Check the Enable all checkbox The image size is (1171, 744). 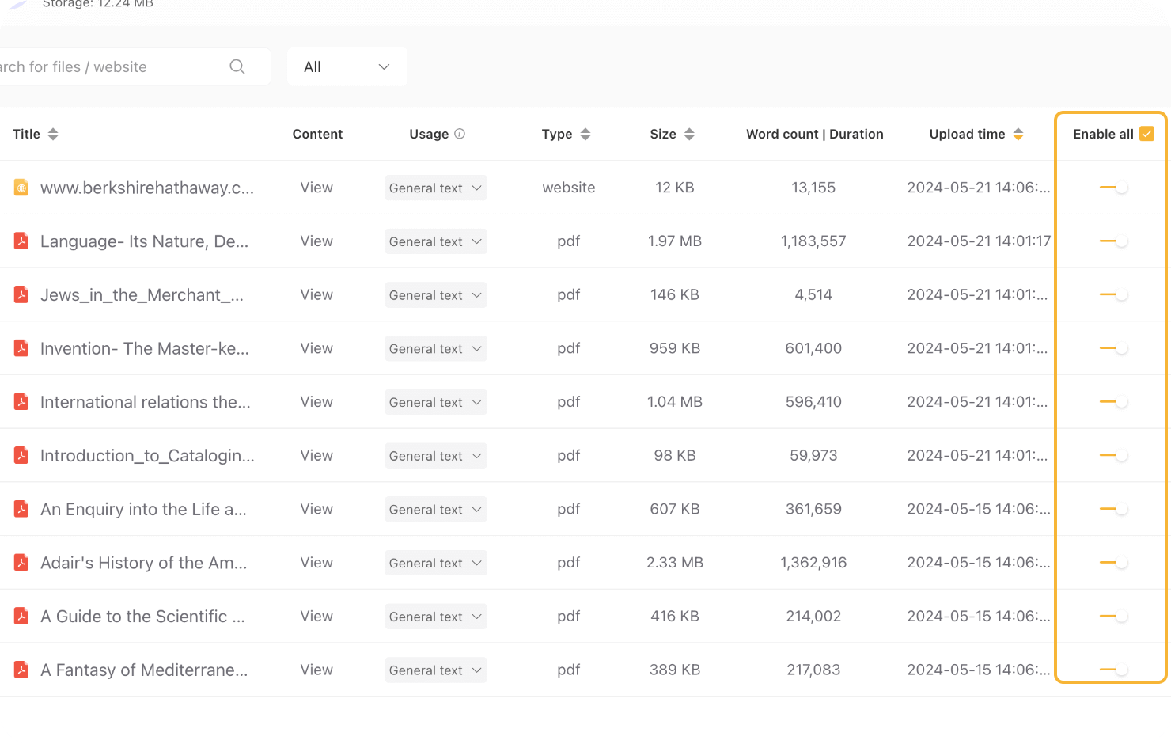(x=1146, y=134)
